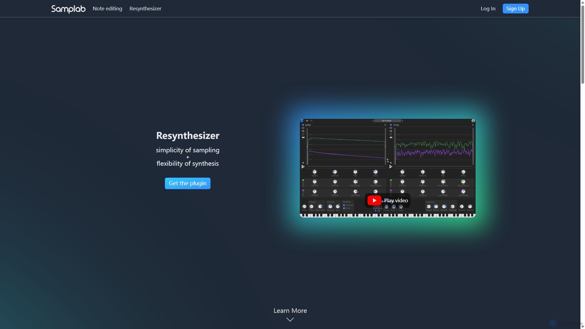This screenshot has width=585, height=329.
Task: Click the Log In link
Action: coord(488,9)
